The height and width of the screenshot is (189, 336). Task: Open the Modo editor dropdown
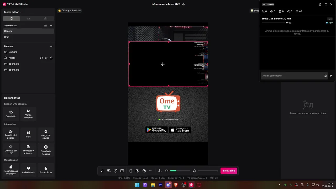tap(13, 12)
